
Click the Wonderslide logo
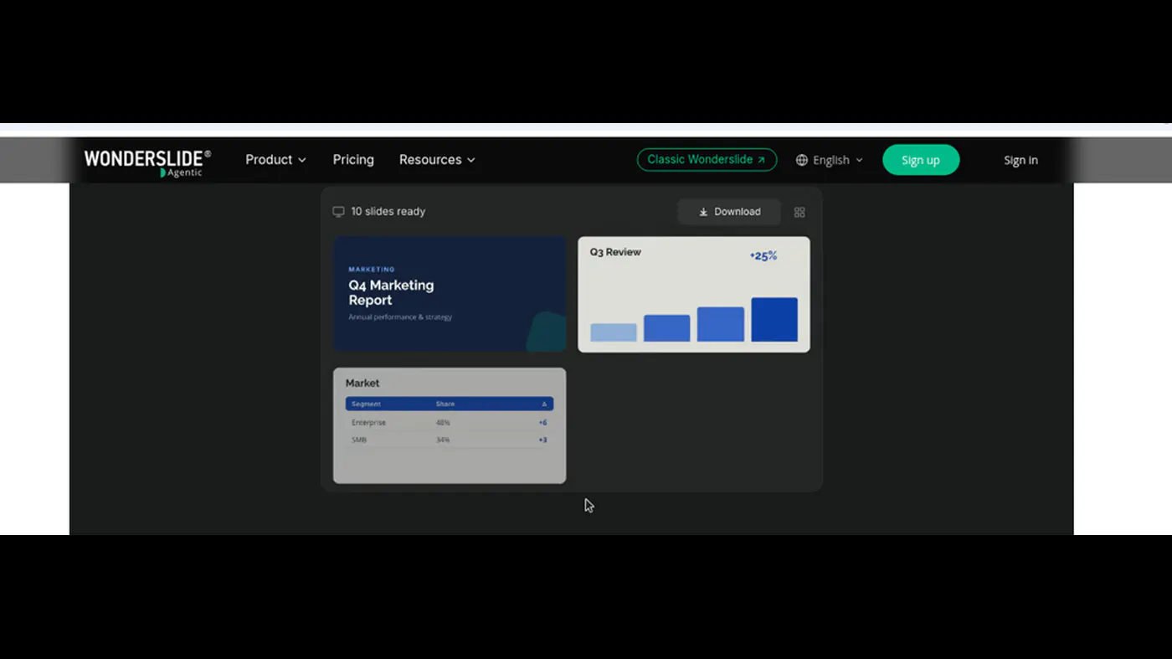coord(147,162)
